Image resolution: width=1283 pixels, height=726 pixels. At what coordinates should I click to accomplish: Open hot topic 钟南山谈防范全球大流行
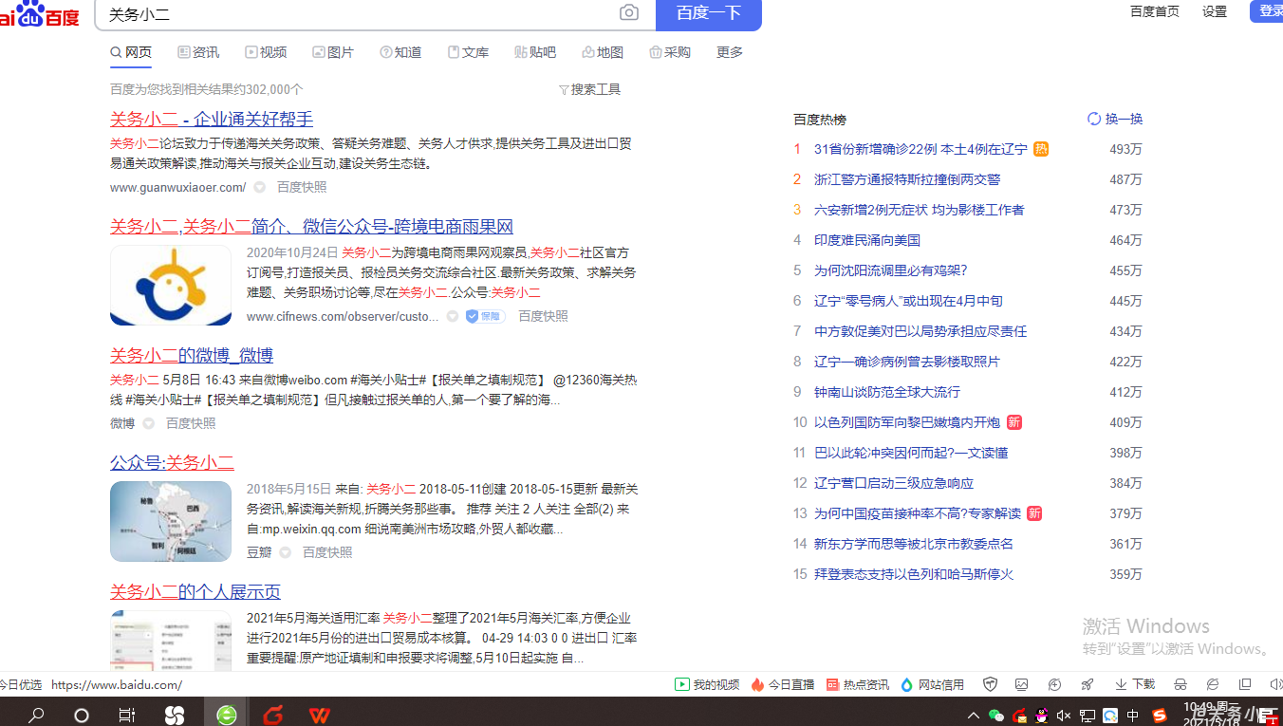(887, 392)
